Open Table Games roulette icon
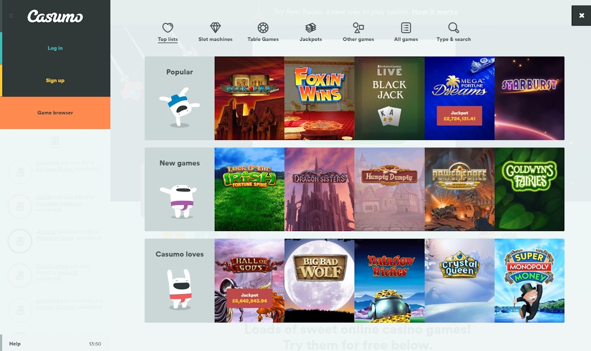Image resolution: width=591 pixels, height=351 pixels. [263, 28]
